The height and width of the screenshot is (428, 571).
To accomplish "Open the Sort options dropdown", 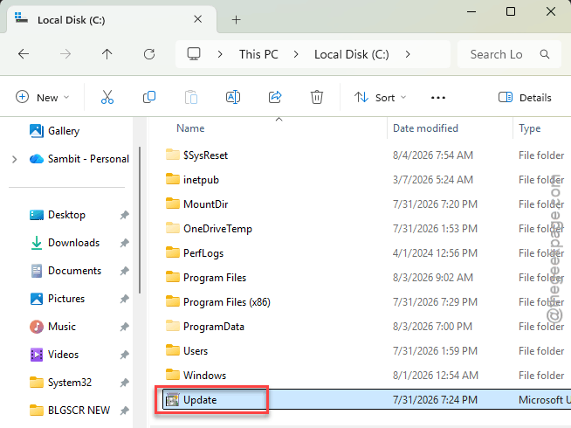I will [380, 97].
